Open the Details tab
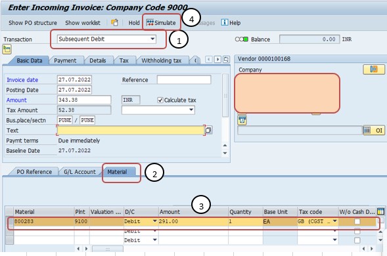This screenshot has width=387, height=256. pyautogui.click(x=98, y=60)
